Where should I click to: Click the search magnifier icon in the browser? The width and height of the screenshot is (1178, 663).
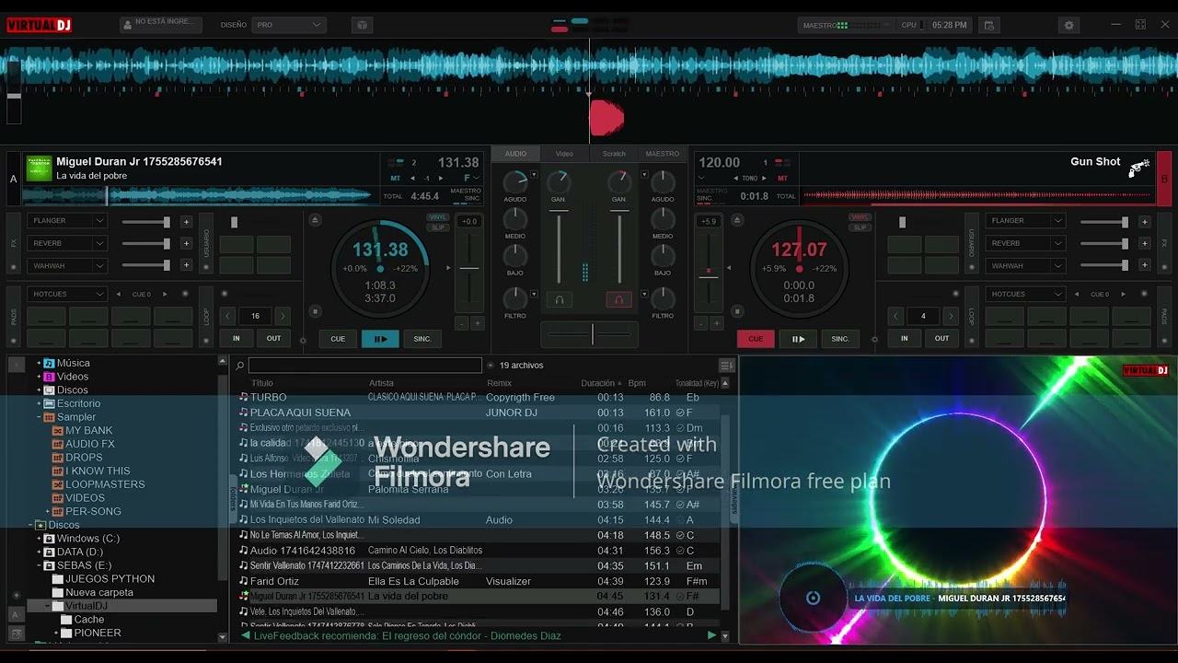click(x=239, y=366)
